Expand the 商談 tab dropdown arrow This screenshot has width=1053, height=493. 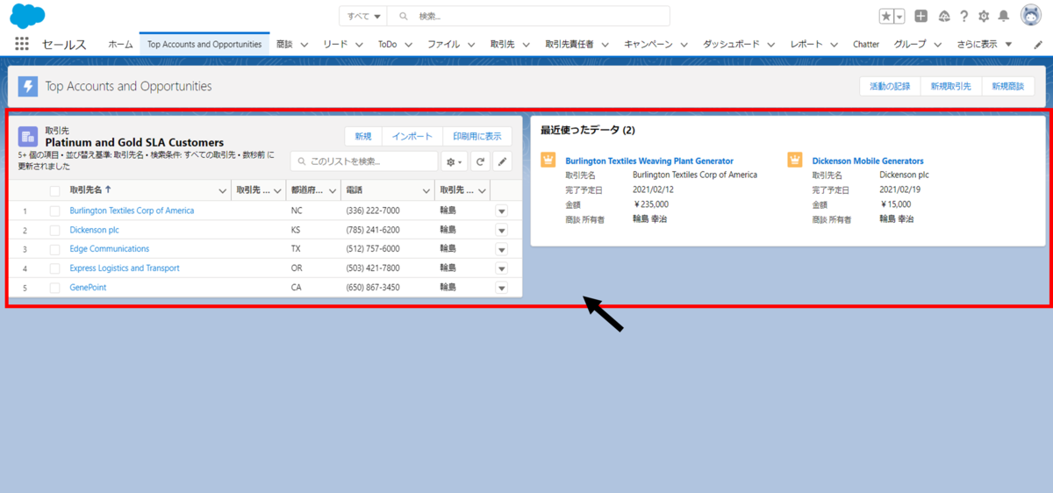coord(304,44)
